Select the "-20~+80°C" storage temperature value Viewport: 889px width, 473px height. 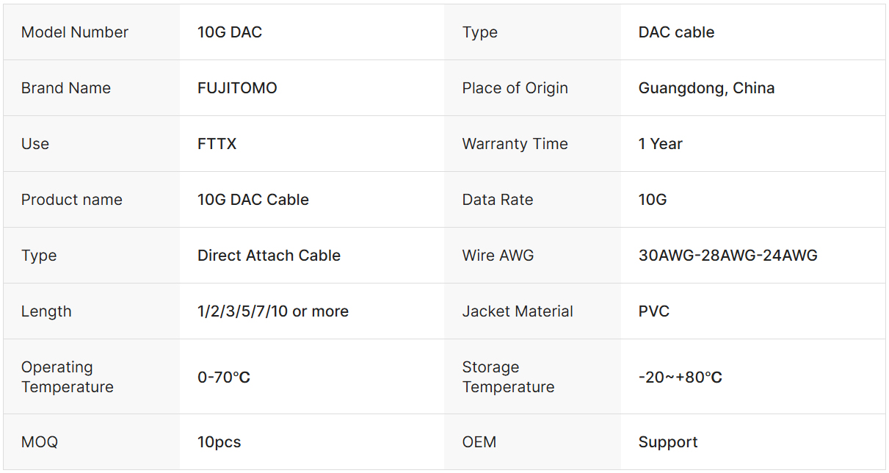tap(680, 378)
